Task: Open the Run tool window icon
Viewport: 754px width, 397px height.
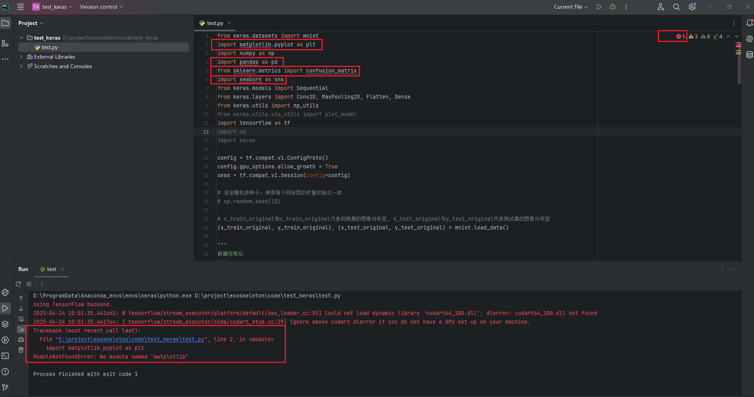Action: [5, 308]
